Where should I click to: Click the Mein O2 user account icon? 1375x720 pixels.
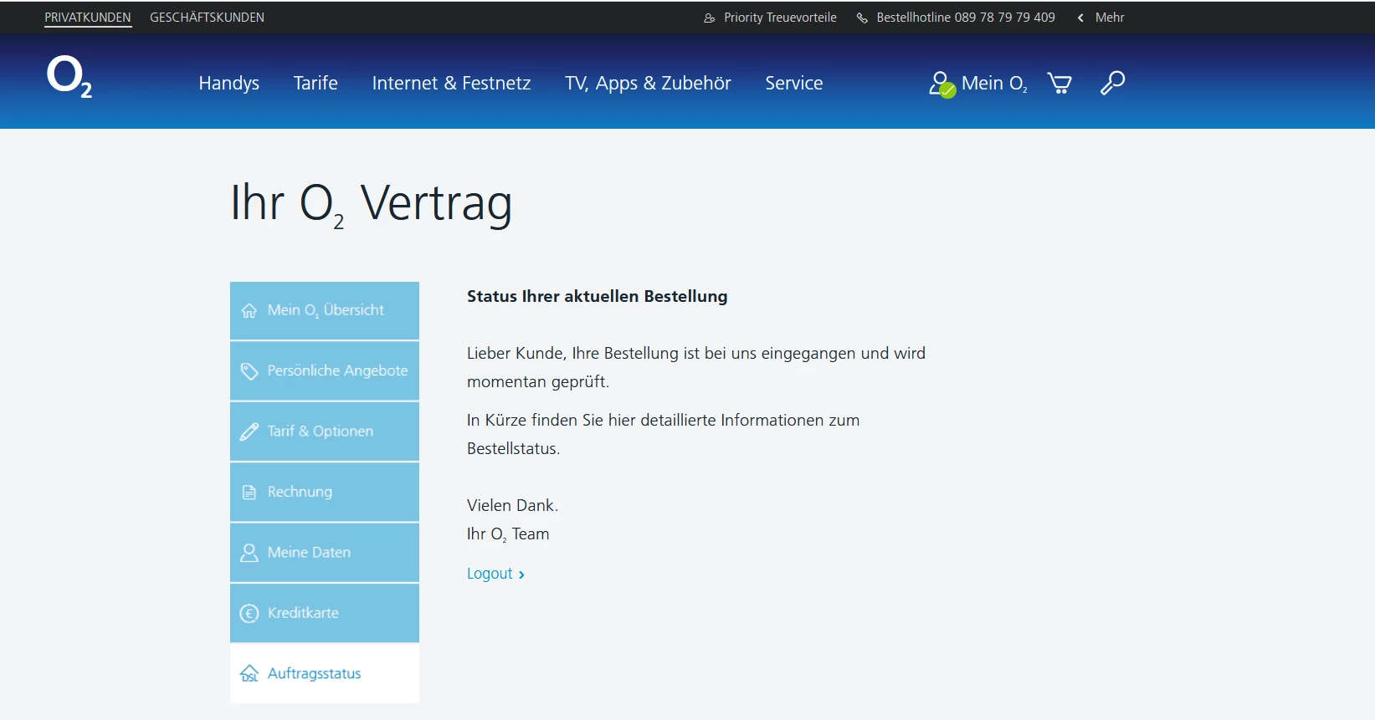click(x=941, y=84)
